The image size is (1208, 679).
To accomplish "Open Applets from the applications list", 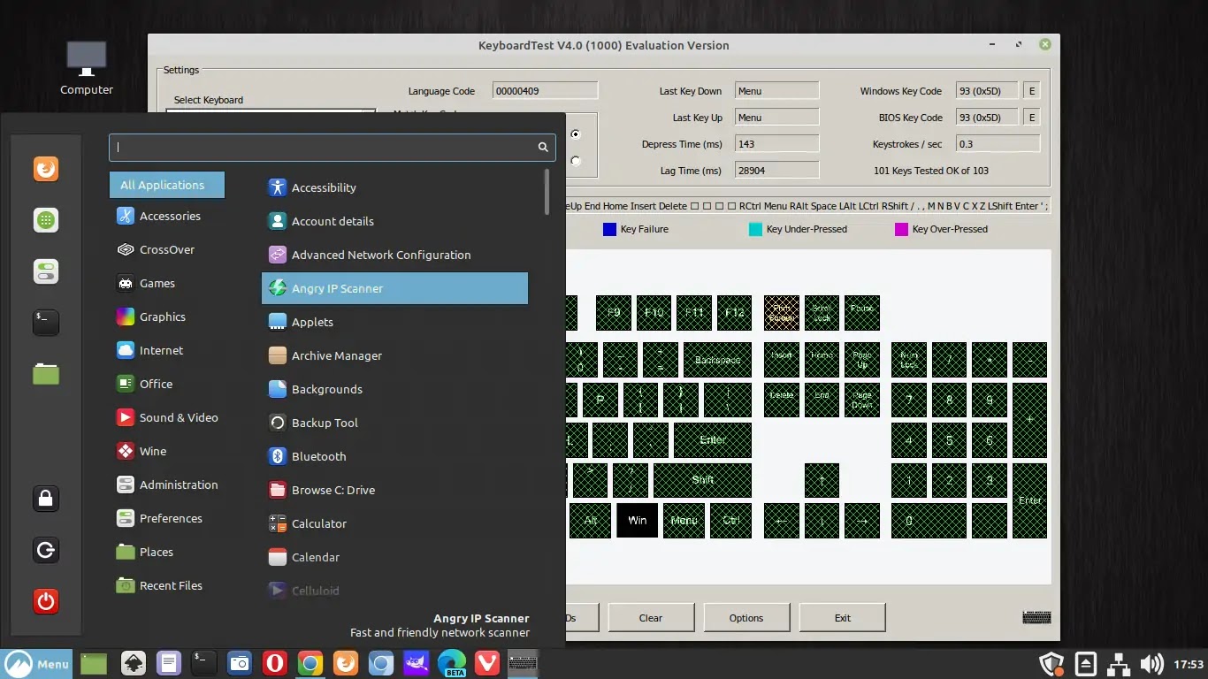I will [x=394, y=322].
